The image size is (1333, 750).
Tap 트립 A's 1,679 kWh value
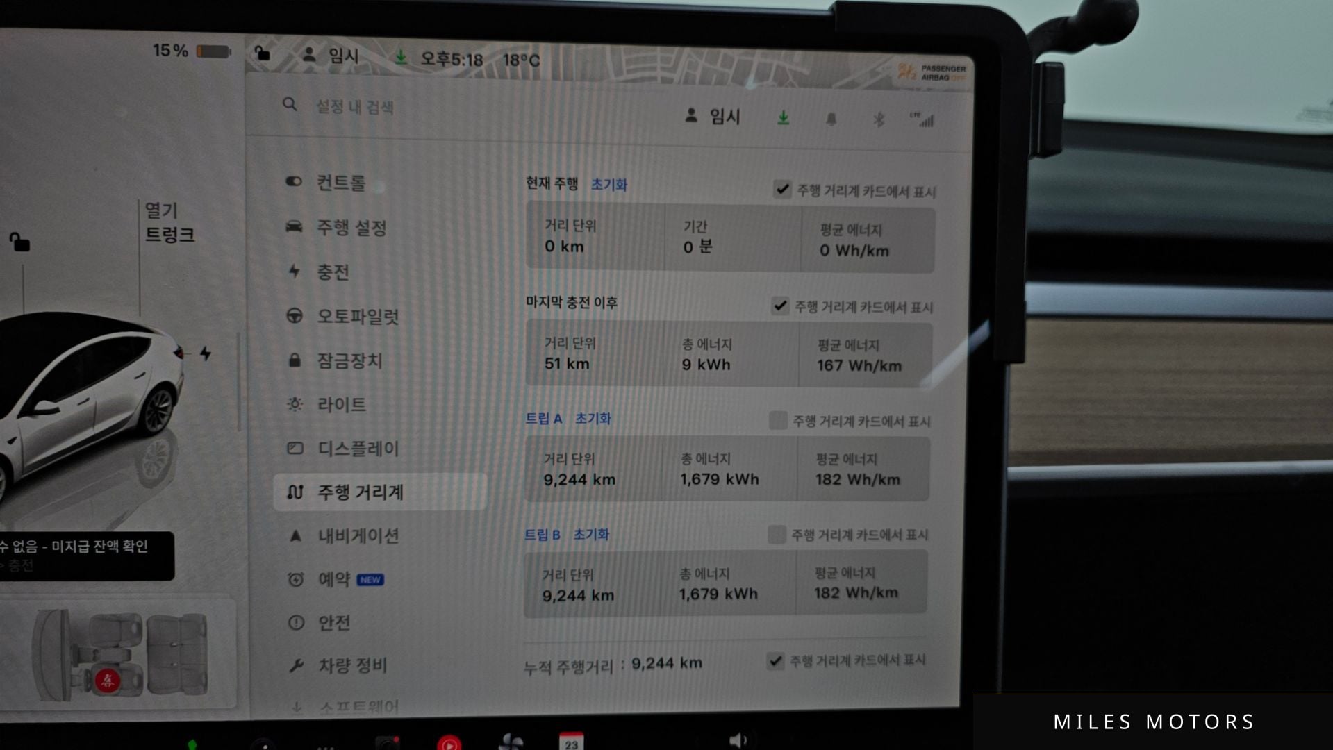point(720,479)
